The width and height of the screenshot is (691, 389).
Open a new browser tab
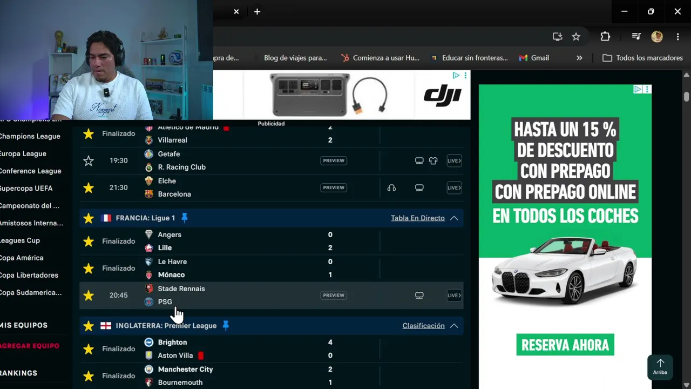[x=257, y=11]
